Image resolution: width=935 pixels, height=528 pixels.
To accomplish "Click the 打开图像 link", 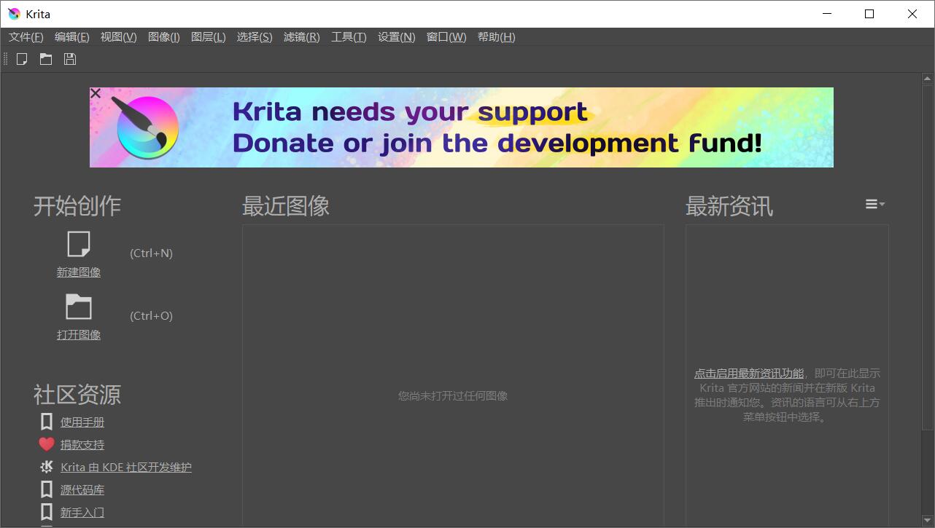I will [79, 334].
